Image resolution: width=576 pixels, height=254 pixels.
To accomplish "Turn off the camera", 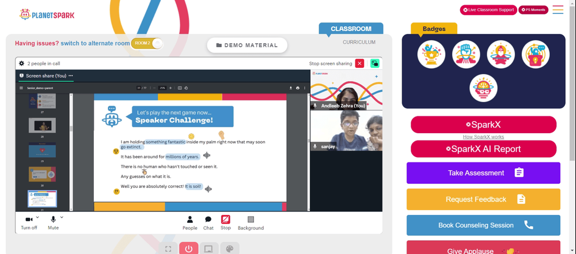I will tap(29, 223).
